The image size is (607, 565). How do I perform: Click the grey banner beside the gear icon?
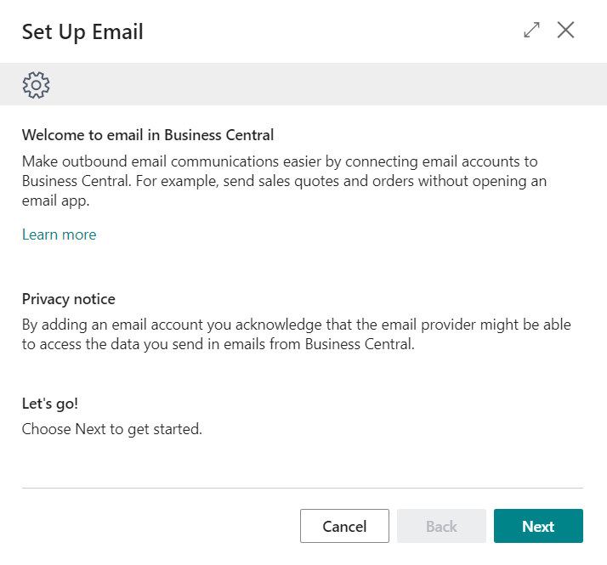pyautogui.click(x=323, y=84)
